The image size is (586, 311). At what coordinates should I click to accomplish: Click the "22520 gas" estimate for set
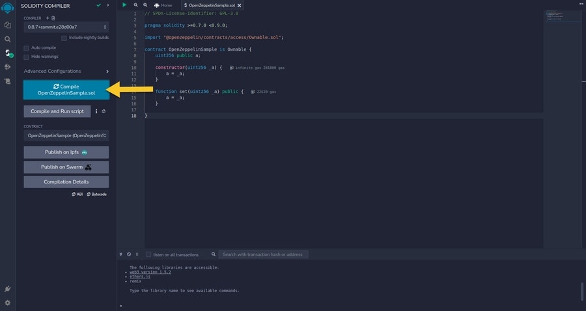click(264, 92)
